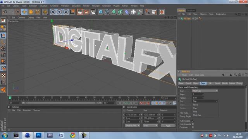Render to Picture Viewer icon
Viewport: 248px width, 139px height.
pyautogui.click(x=86, y=12)
